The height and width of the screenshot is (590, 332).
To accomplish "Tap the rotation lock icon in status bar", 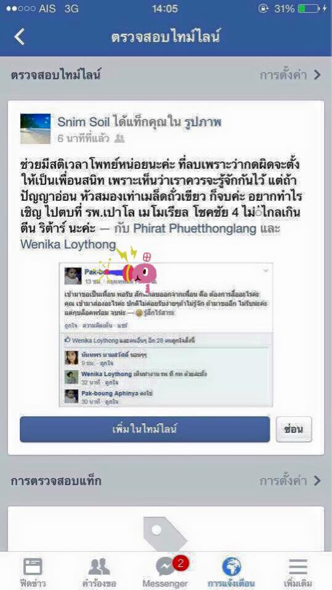I will pos(264,9).
